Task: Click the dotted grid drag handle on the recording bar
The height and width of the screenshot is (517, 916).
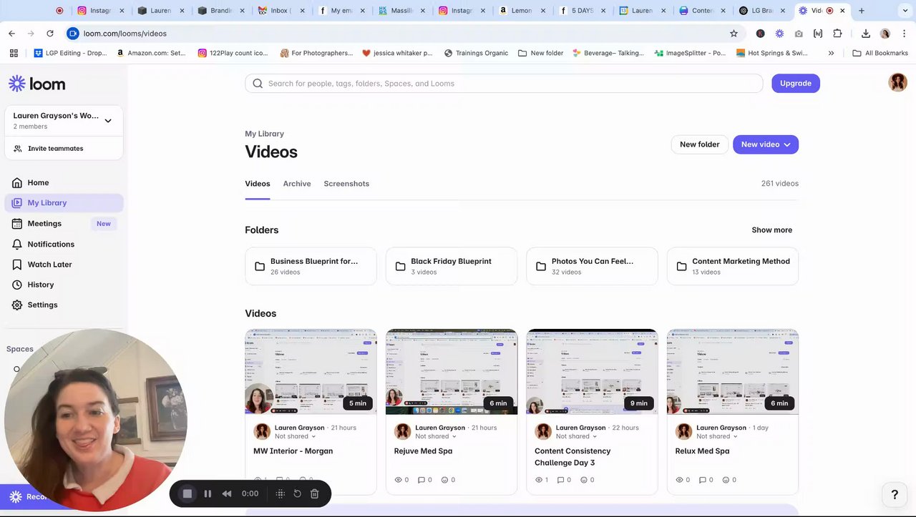Action: pos(281,493)
